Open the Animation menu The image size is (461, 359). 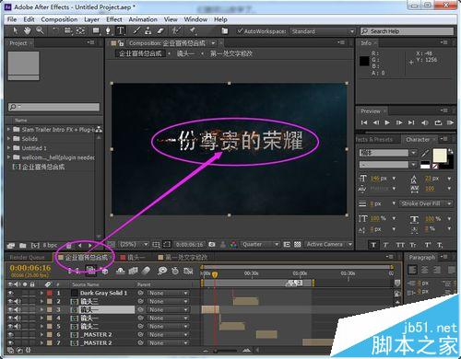pyautogui.click(x=143, y=19)
